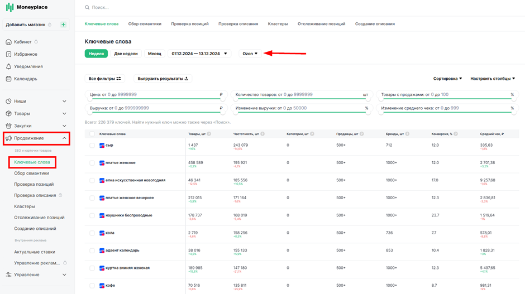Click the sliders icon for Управление
Viewport: 525px width, 294px height.
click(x=9, y=274)
